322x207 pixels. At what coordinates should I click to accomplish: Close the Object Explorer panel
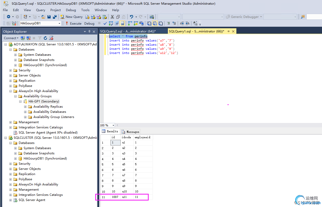point(94,31)
